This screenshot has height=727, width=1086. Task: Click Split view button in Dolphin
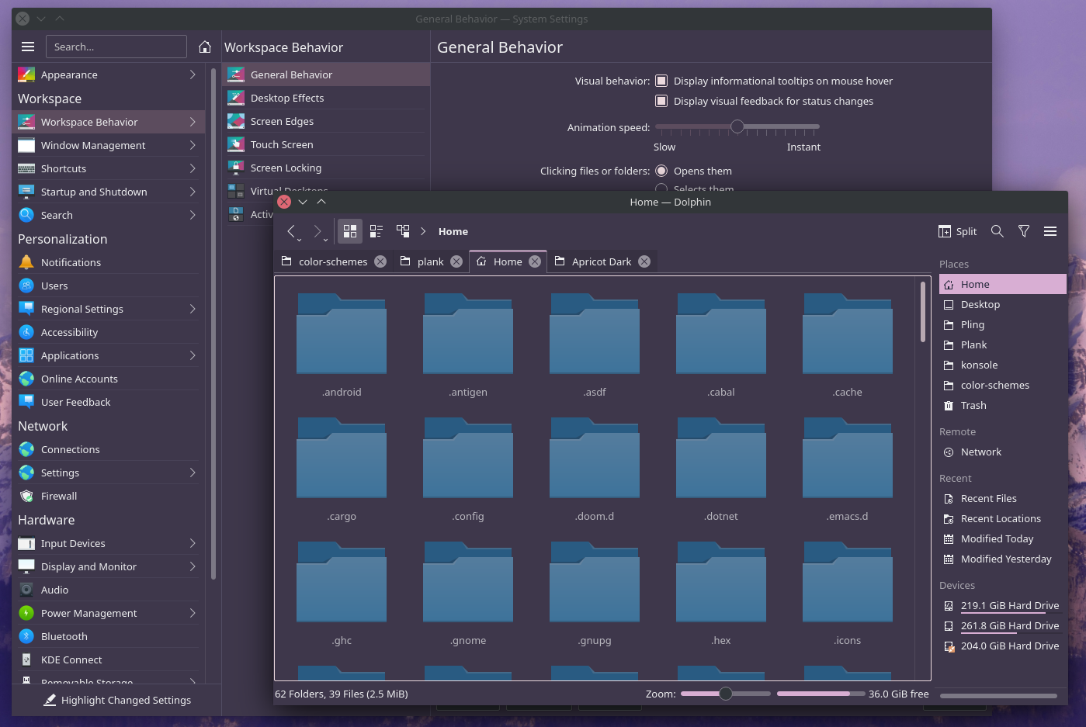957,231
